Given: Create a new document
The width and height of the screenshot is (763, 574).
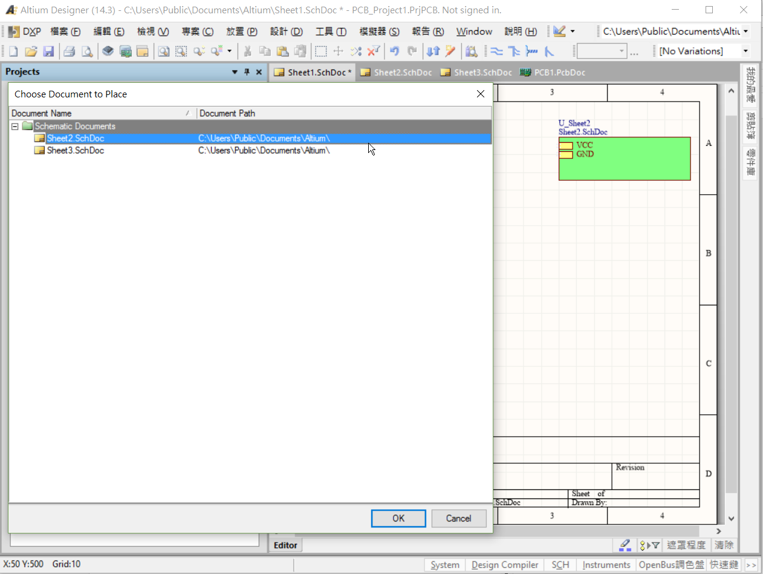Looking at the screenshot, I should (13, 51).
